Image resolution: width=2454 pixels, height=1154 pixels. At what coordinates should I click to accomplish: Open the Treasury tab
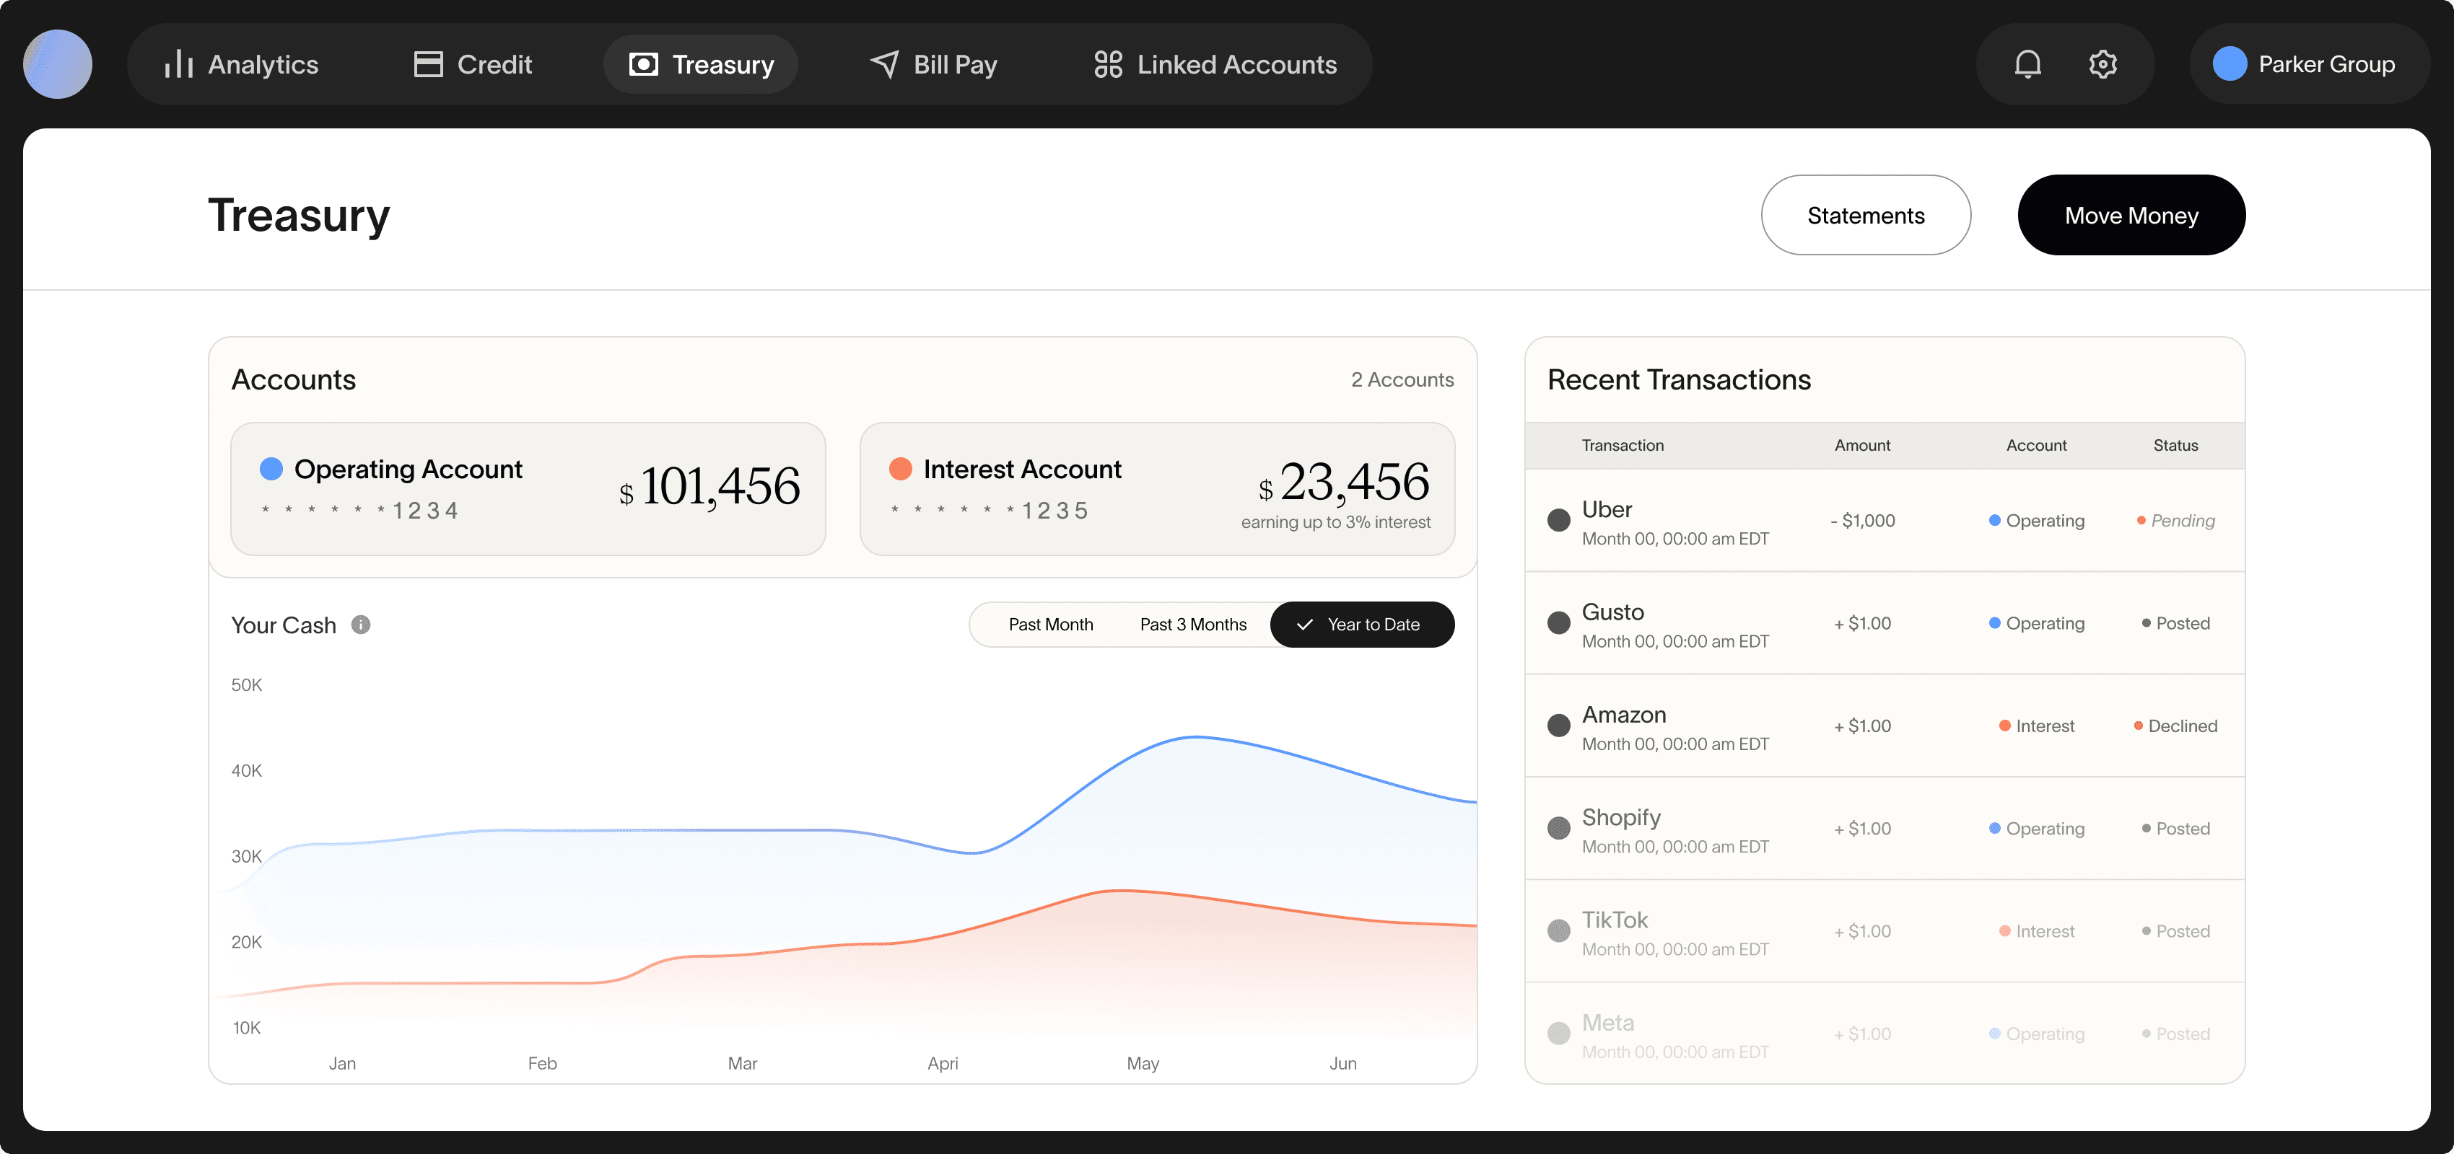701,63
